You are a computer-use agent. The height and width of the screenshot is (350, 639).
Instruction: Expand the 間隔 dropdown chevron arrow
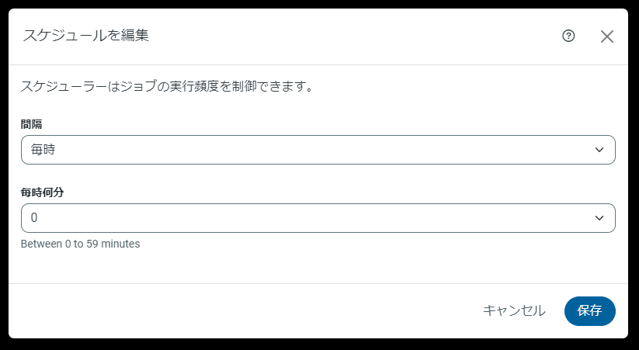point(599,150)
